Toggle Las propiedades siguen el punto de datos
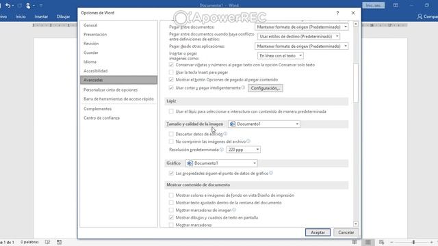 click(x=171, y=173)
